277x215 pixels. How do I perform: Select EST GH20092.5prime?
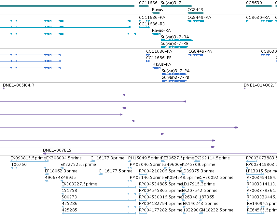[x=216, y=178]
